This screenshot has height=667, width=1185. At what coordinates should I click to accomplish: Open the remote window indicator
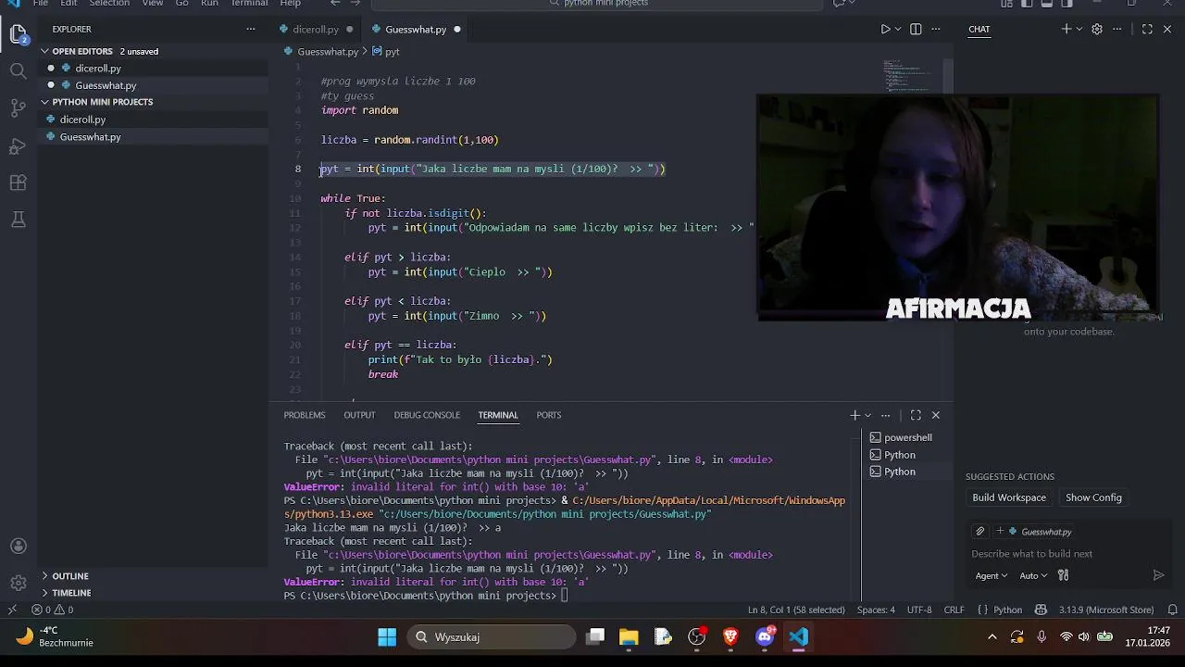12,610
